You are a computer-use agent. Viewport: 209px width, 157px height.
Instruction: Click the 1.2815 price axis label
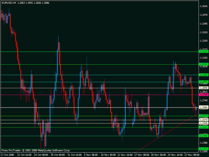coord(204,92)
